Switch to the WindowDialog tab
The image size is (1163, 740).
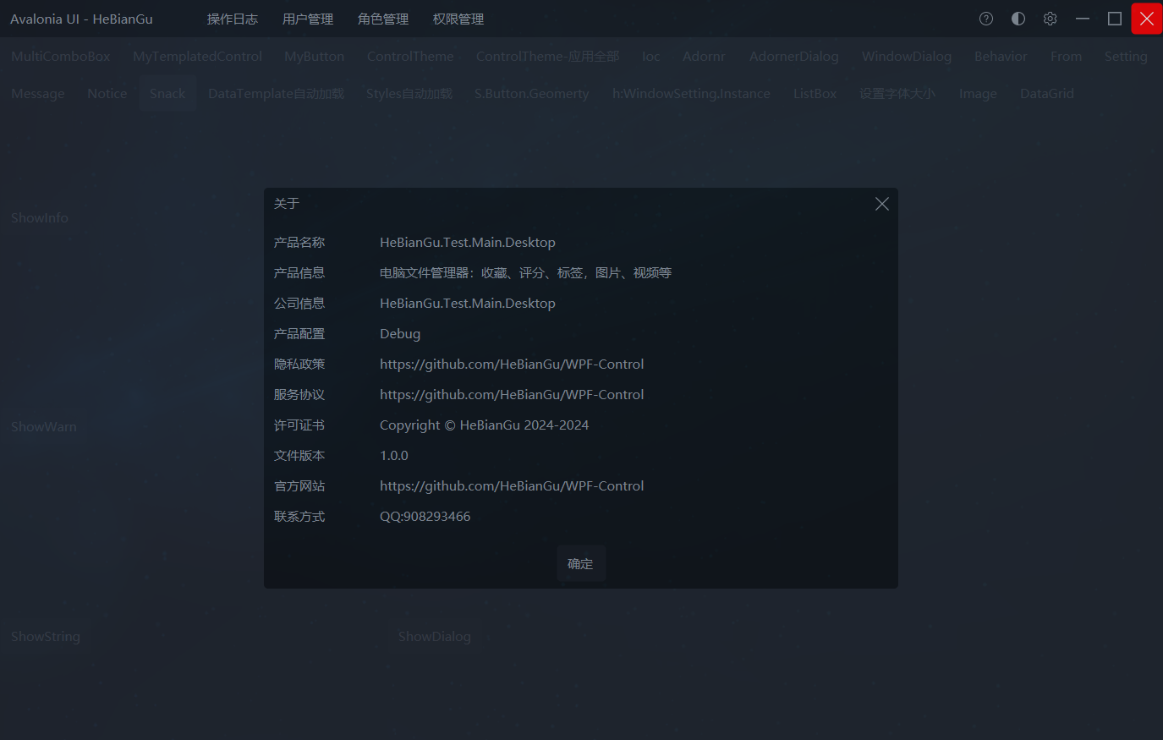coord(907,57)
